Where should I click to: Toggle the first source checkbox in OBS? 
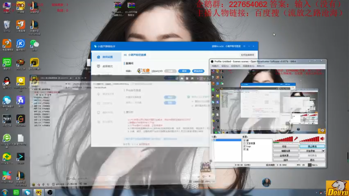point(244,141)
